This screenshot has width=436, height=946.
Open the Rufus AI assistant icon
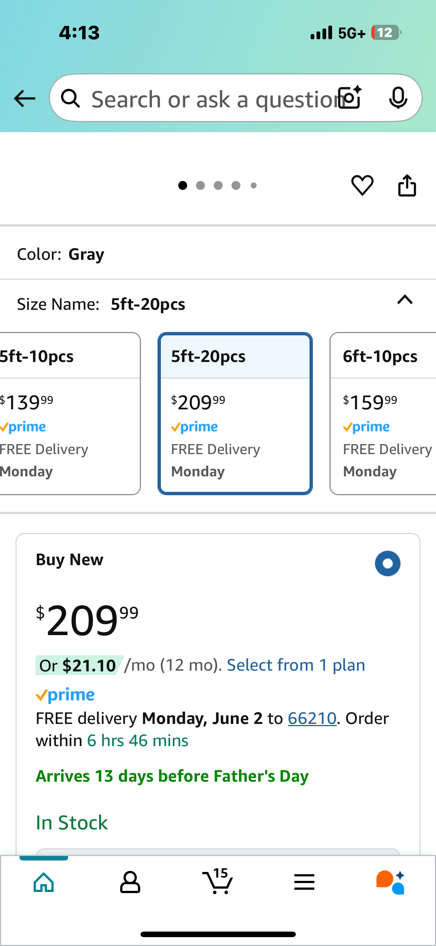[x=391, y=882]
